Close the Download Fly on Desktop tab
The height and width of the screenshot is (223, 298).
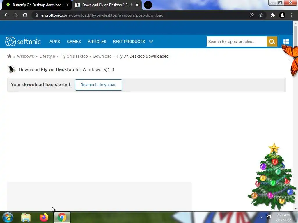[x=137, y=5]
